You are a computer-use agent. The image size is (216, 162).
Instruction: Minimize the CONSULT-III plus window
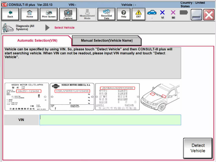[196, 15]
